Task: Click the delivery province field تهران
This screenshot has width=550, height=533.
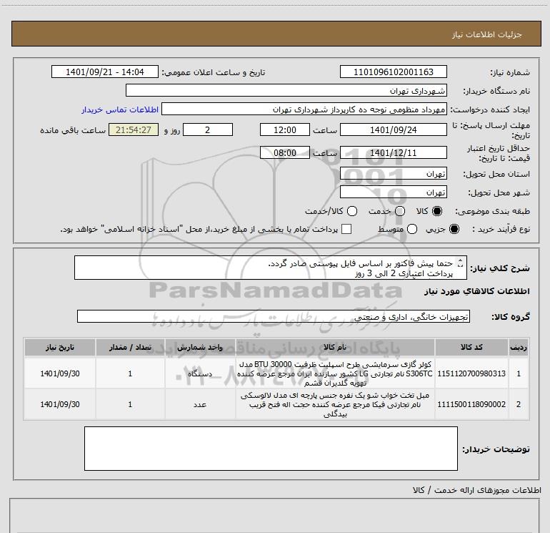Action: 393,173
